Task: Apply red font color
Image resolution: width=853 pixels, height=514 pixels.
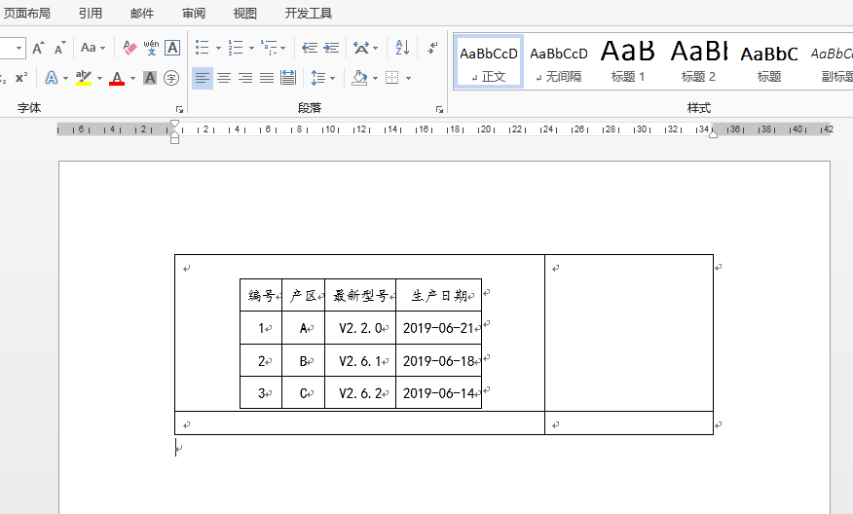Action: pos(117,78)
